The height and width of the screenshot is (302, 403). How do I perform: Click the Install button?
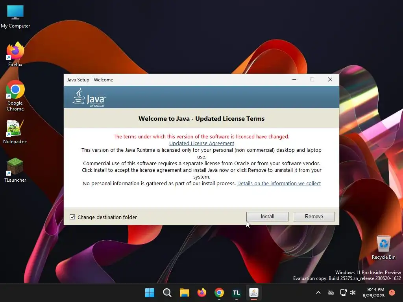pyautogui.click(x=267, y=217)
